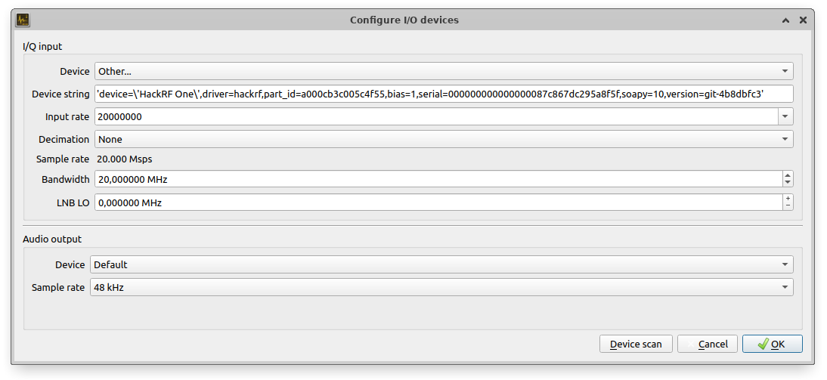The image size is (827, 380).
Task: Click the Gqrx app icon in title bar
Action: point(23,20)
